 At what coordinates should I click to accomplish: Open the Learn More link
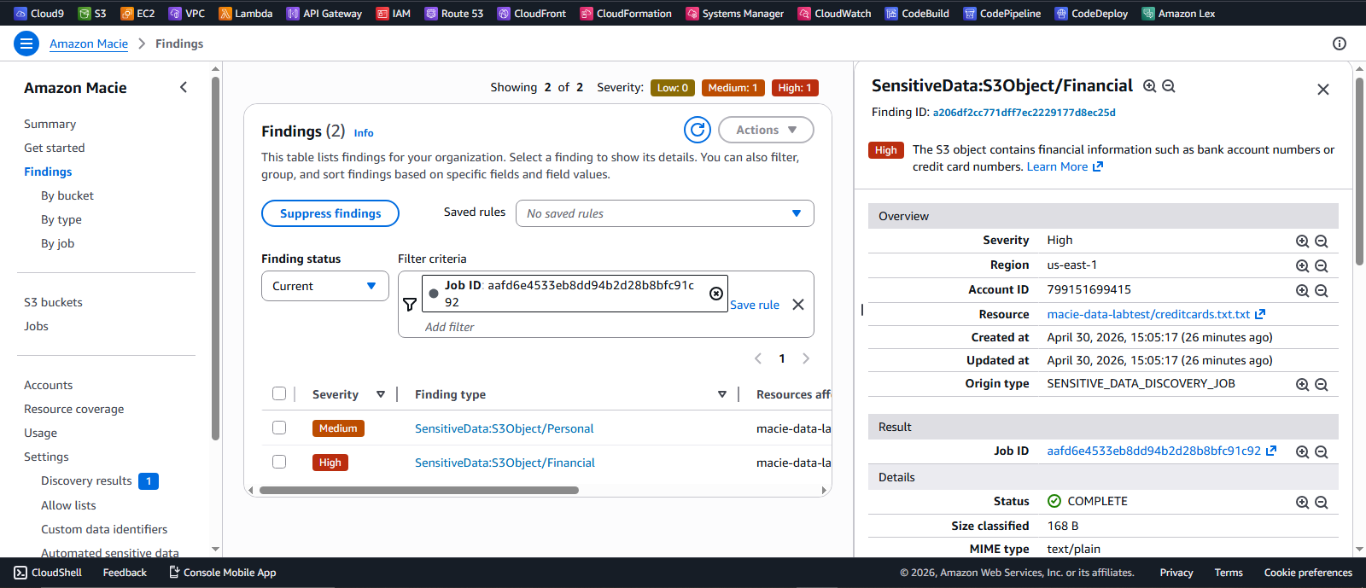point(1065,166)
